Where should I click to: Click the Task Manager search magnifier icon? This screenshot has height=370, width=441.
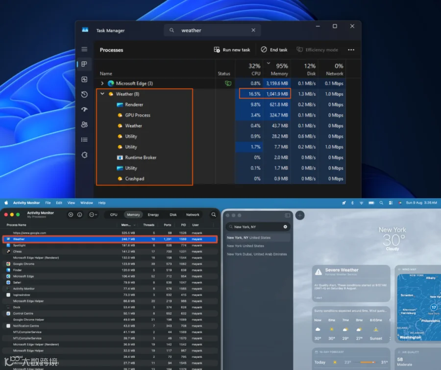click(171, 30)
